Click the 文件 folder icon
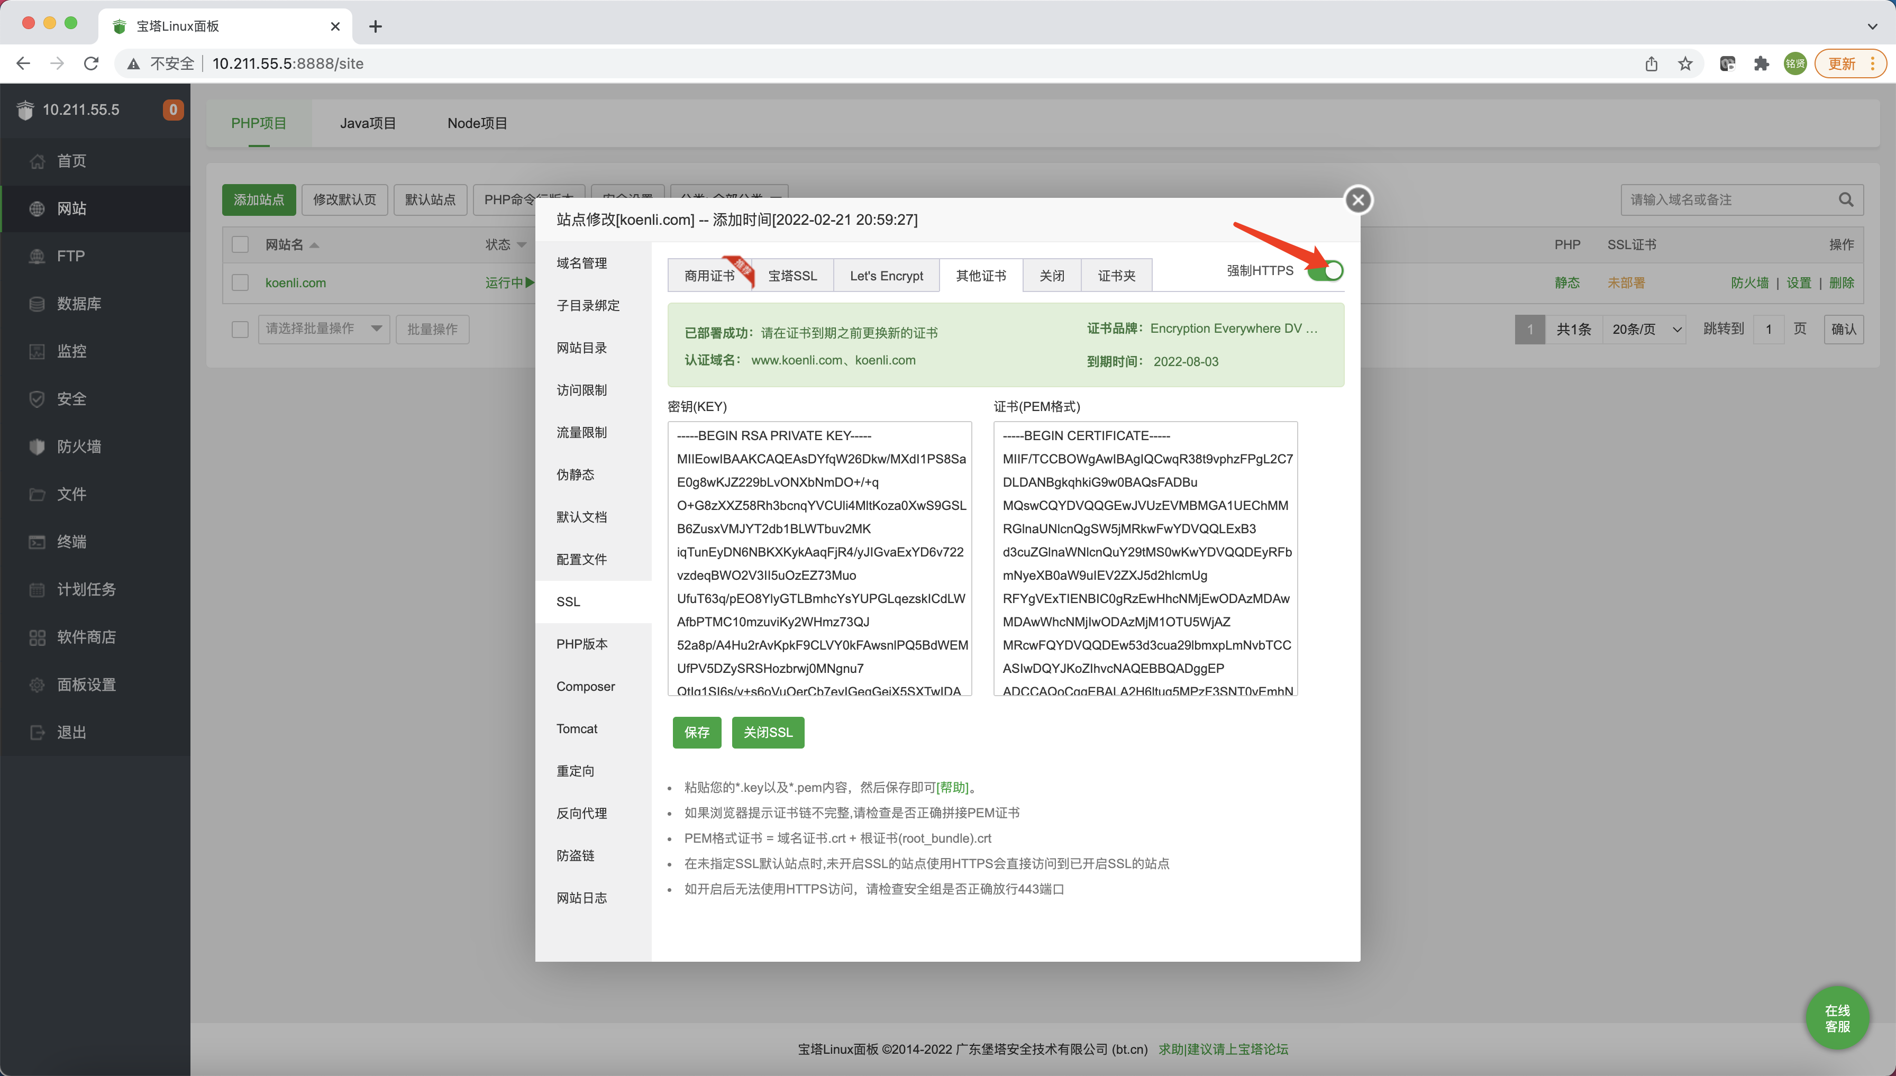 (37, 494)
